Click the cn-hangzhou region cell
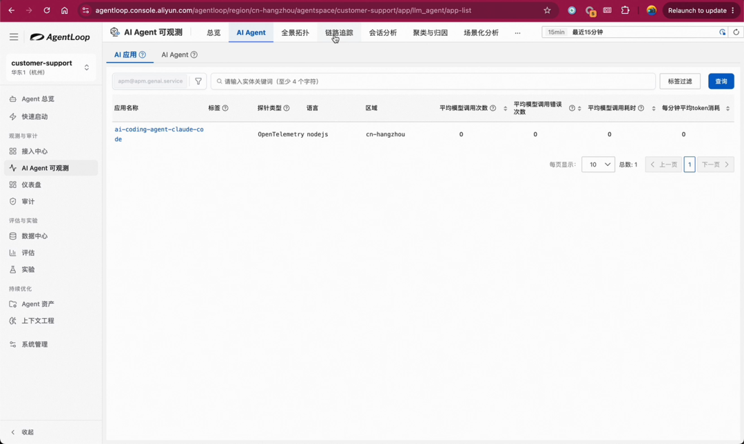This screenshot has width=744, height=444. [x=385, y=134]
